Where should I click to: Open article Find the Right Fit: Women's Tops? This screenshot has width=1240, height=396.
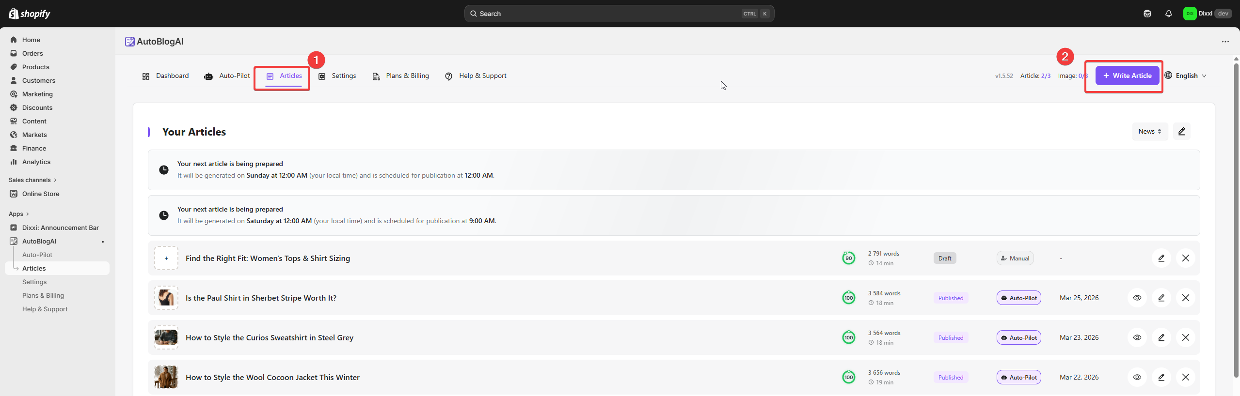point(268,259)
